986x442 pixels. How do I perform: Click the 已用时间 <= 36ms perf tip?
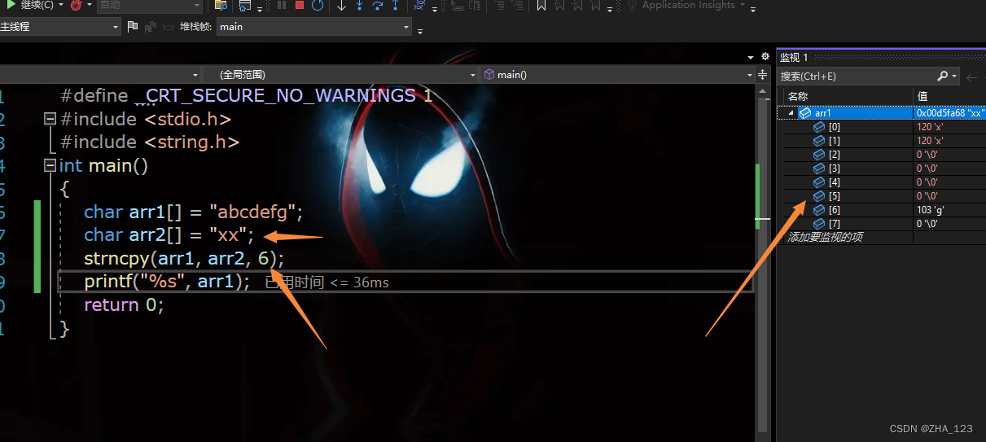click(327, 282)
